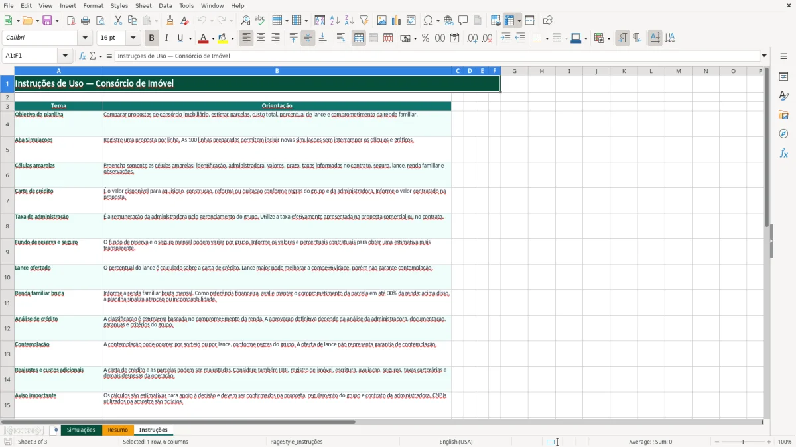796x447 pixels.
Task: Open Freeze Rows and Columns dropdown arrow
Action: pyautogui.click(x=519, y=21)
